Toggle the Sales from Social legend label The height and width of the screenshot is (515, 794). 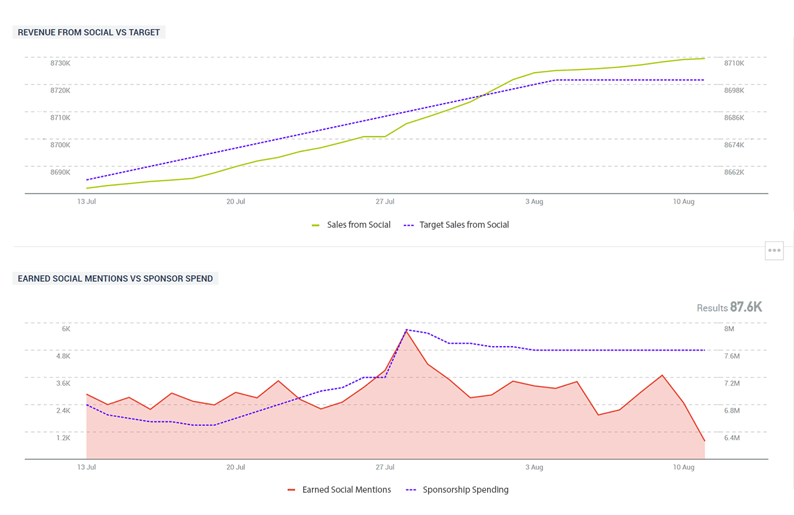[358, 225]
